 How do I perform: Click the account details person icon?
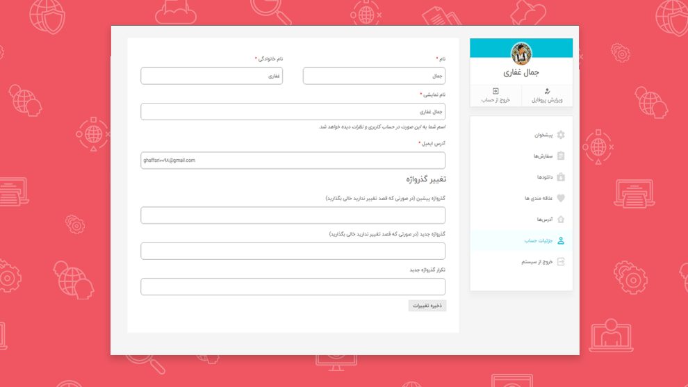561,240
